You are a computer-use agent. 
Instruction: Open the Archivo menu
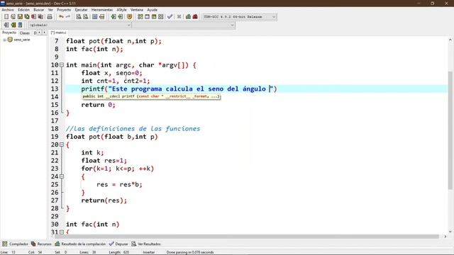pyautogui.click(x=8, y=10)
